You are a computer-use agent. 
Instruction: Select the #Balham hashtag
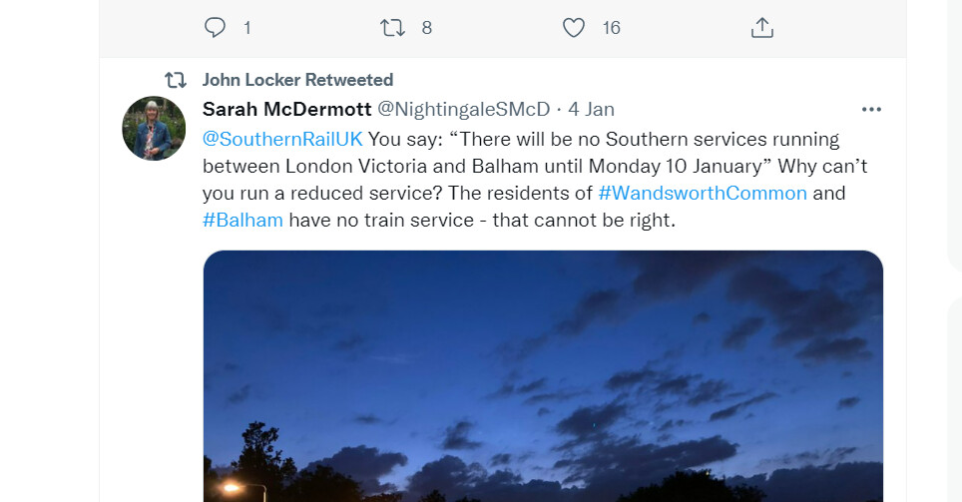242,220
